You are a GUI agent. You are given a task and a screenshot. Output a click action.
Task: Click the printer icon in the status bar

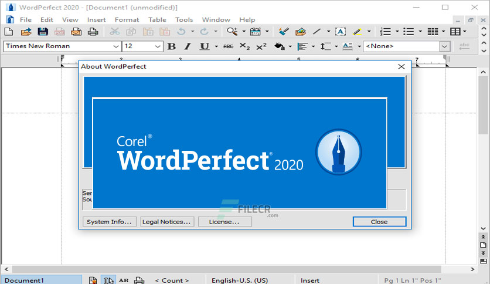(138, 280)
